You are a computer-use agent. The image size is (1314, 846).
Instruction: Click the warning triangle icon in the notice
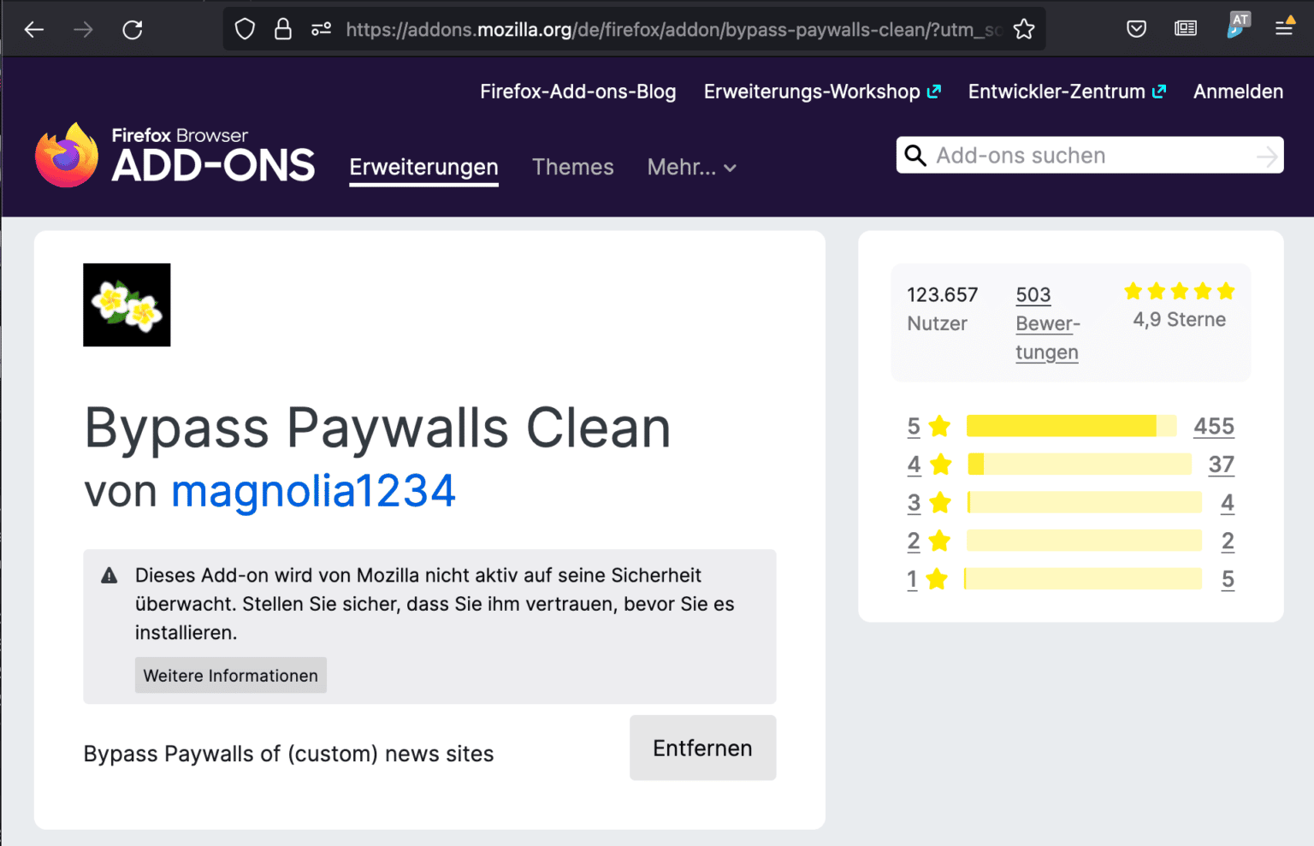pos(109,576)
